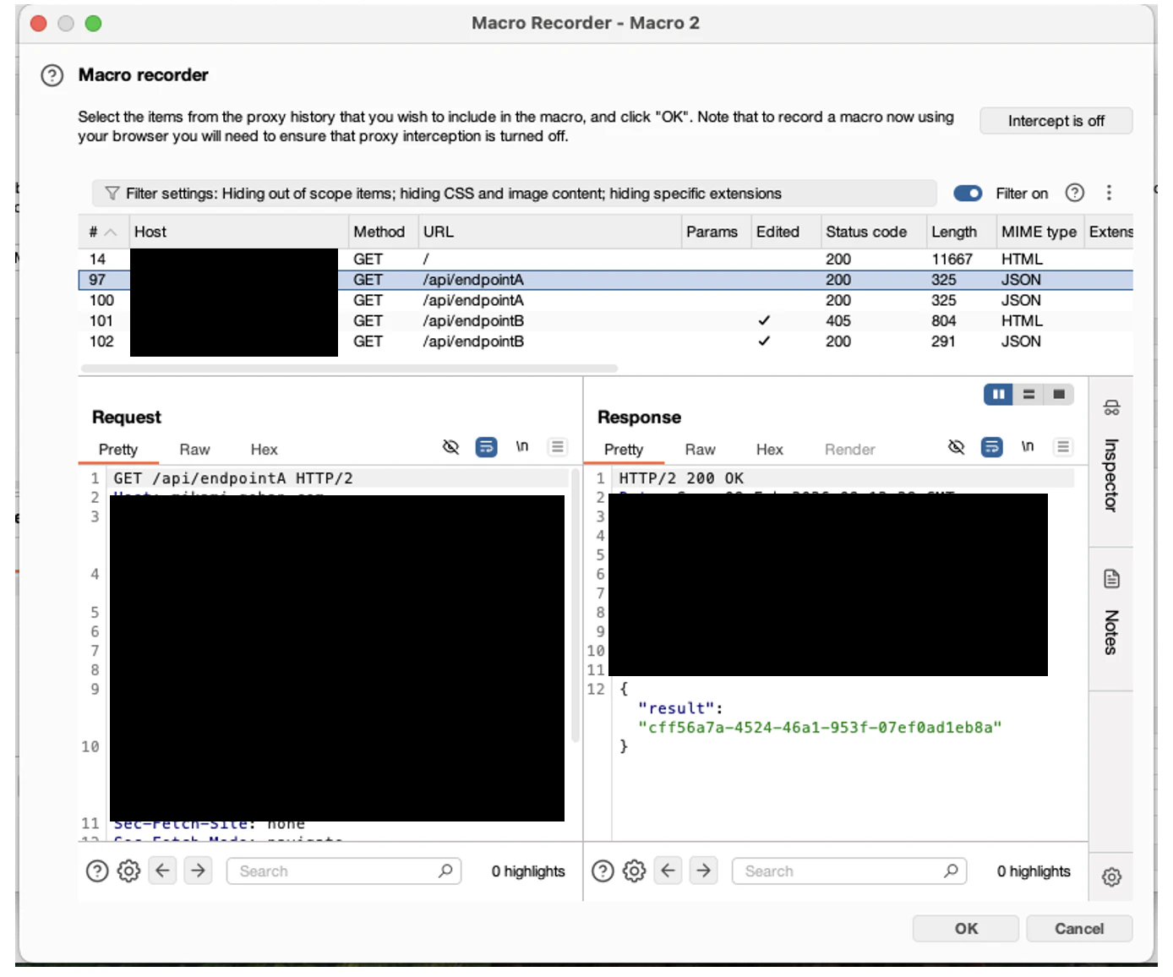Toggle line wrap in Response panel
1173x977 pixels.
click(x=991, y=446)
